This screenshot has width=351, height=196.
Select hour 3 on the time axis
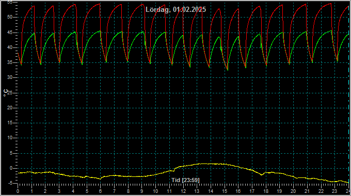59,191
